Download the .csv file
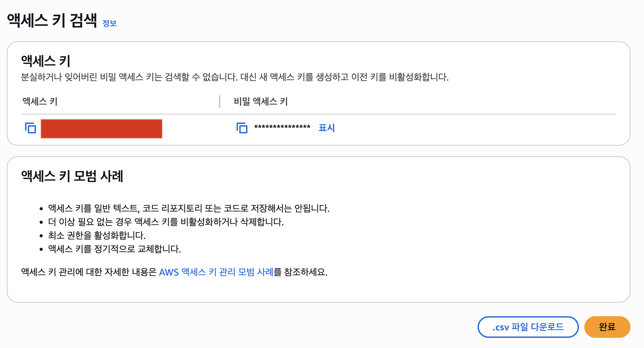The image size is (644, 348). tap(528, 327)
